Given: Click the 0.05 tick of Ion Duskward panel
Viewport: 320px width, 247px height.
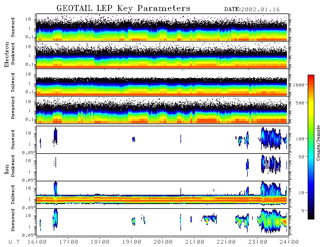Looking at the screenshot, I should [x=28, y=180].
